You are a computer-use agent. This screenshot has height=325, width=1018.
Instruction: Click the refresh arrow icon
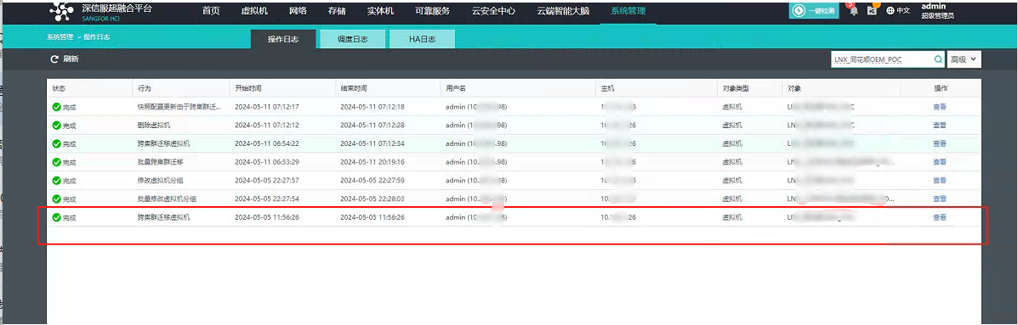click(x=54, y=59)
